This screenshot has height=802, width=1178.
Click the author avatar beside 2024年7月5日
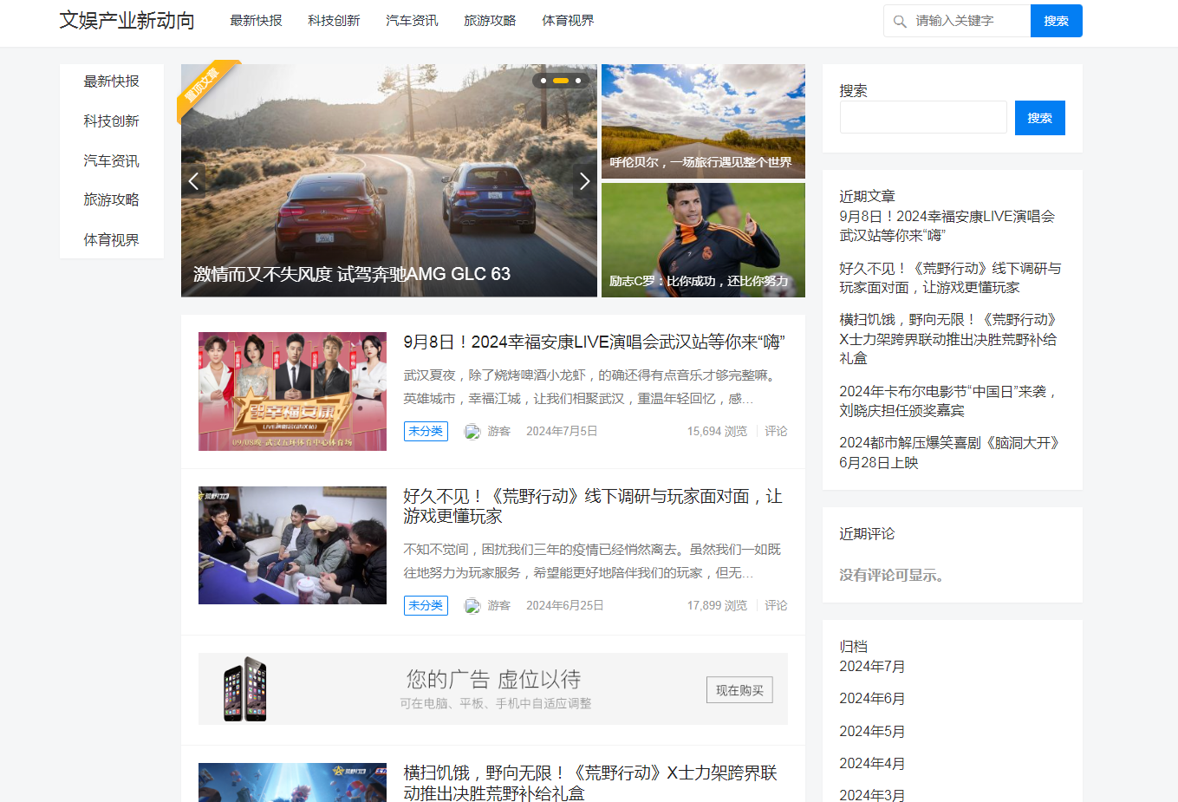[472, 432]
